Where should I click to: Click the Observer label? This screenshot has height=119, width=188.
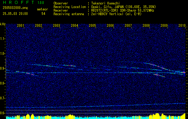(61, 3)
